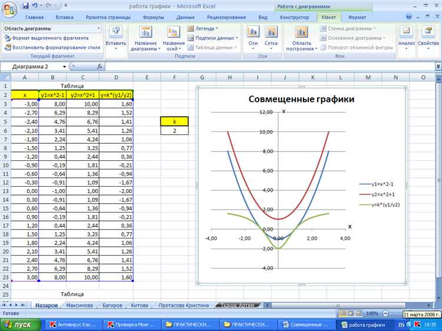Switch to the Формулы tab
The width and height of the screenshot is (442, 331).
(153, 17)
